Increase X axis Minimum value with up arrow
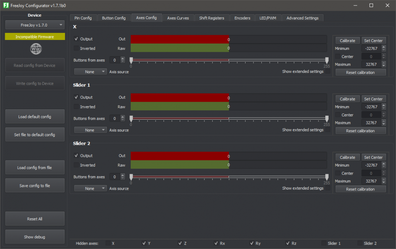396x249 pixels. tap(383, 47)
